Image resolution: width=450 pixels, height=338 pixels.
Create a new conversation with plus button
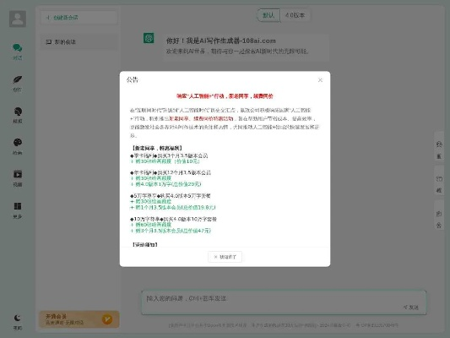tap(79, 18)
